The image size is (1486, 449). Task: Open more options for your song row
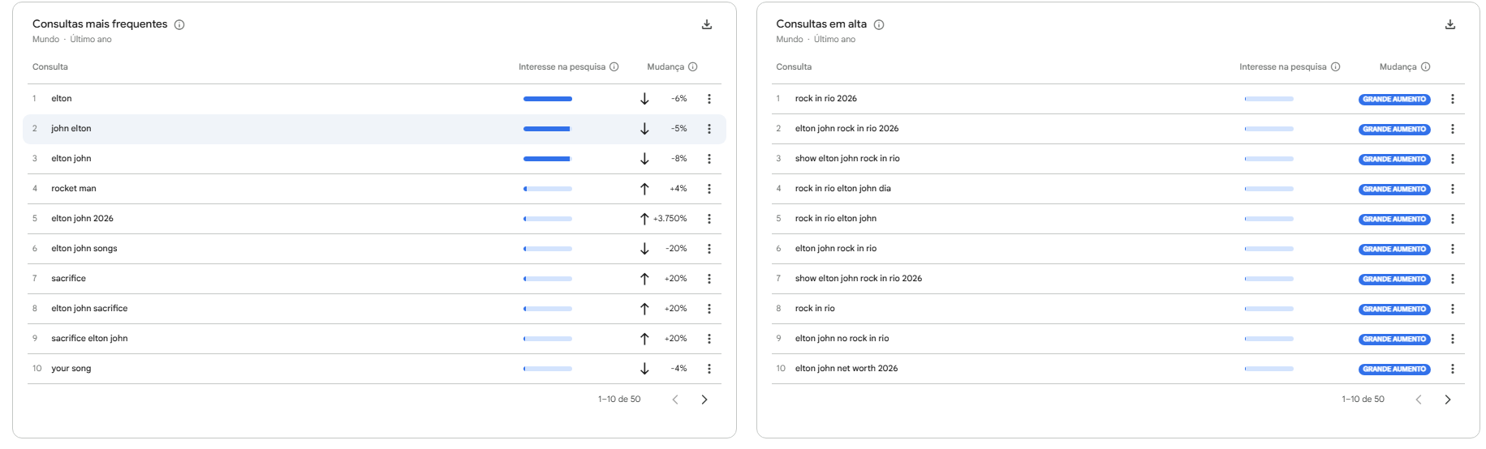709,369
